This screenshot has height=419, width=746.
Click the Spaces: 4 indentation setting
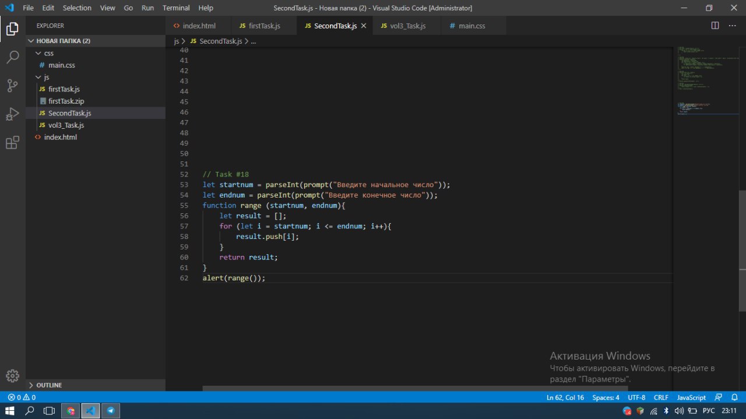pos(606,397)
